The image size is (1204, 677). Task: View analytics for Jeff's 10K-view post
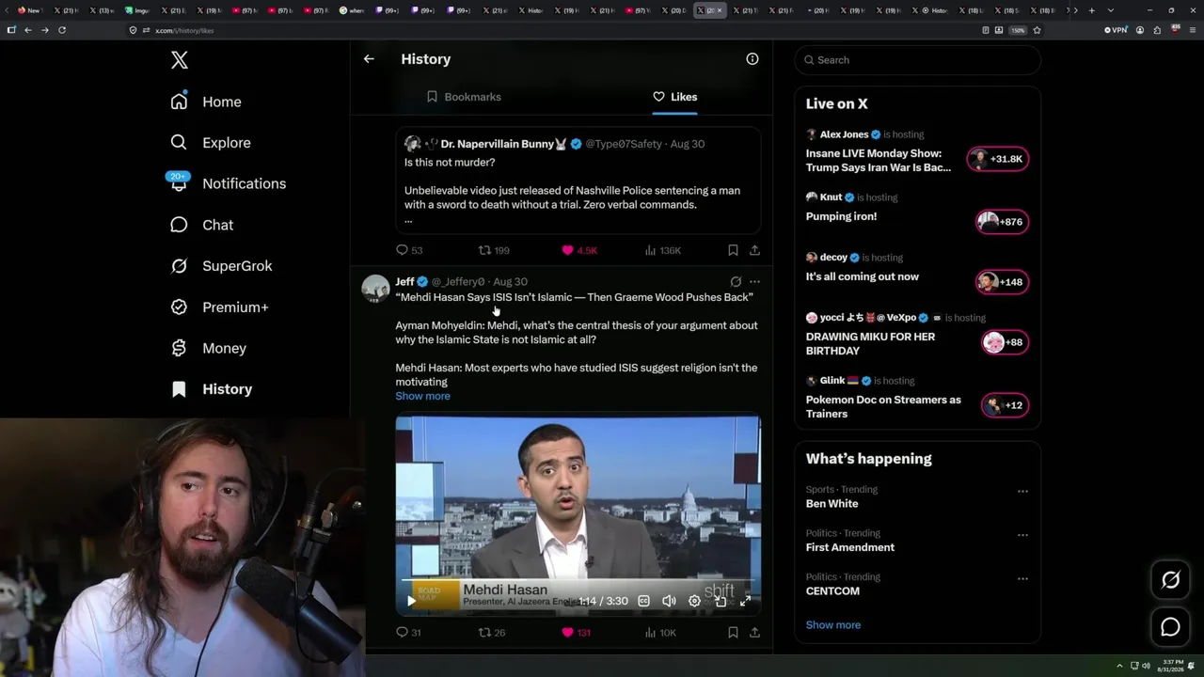pos(660,633)
